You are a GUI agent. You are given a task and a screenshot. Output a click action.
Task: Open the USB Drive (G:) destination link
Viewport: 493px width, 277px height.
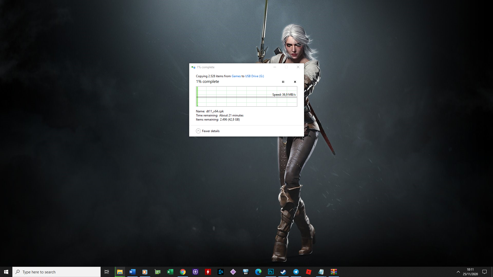click(254, 76)
